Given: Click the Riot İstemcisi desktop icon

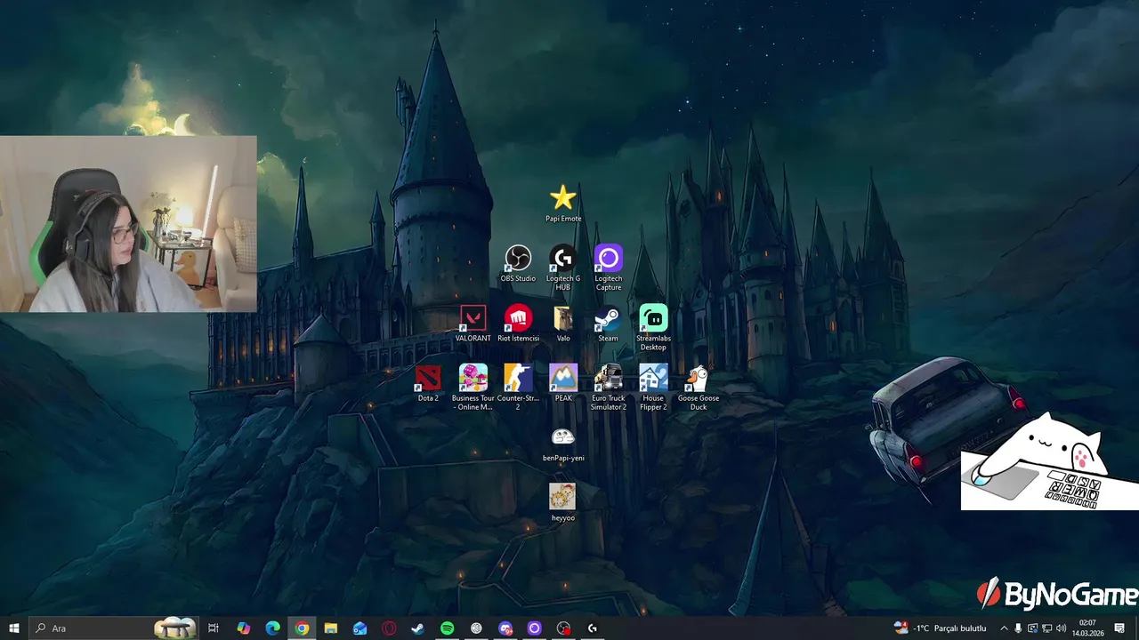Looking at the screenshot, I should coord(518,323).
